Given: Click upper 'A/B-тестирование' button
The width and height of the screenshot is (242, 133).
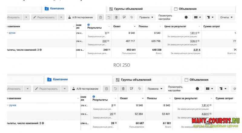Looking at the screenshot, I should (x=80, y=17).
